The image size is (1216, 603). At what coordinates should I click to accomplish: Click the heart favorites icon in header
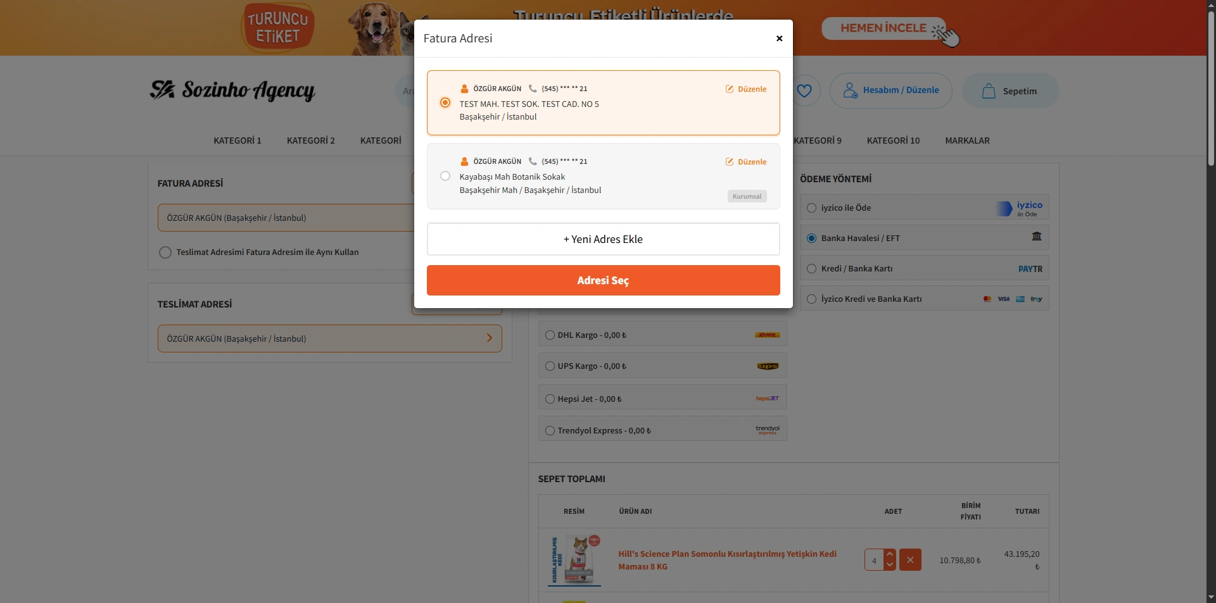click(x=804, y=90)
